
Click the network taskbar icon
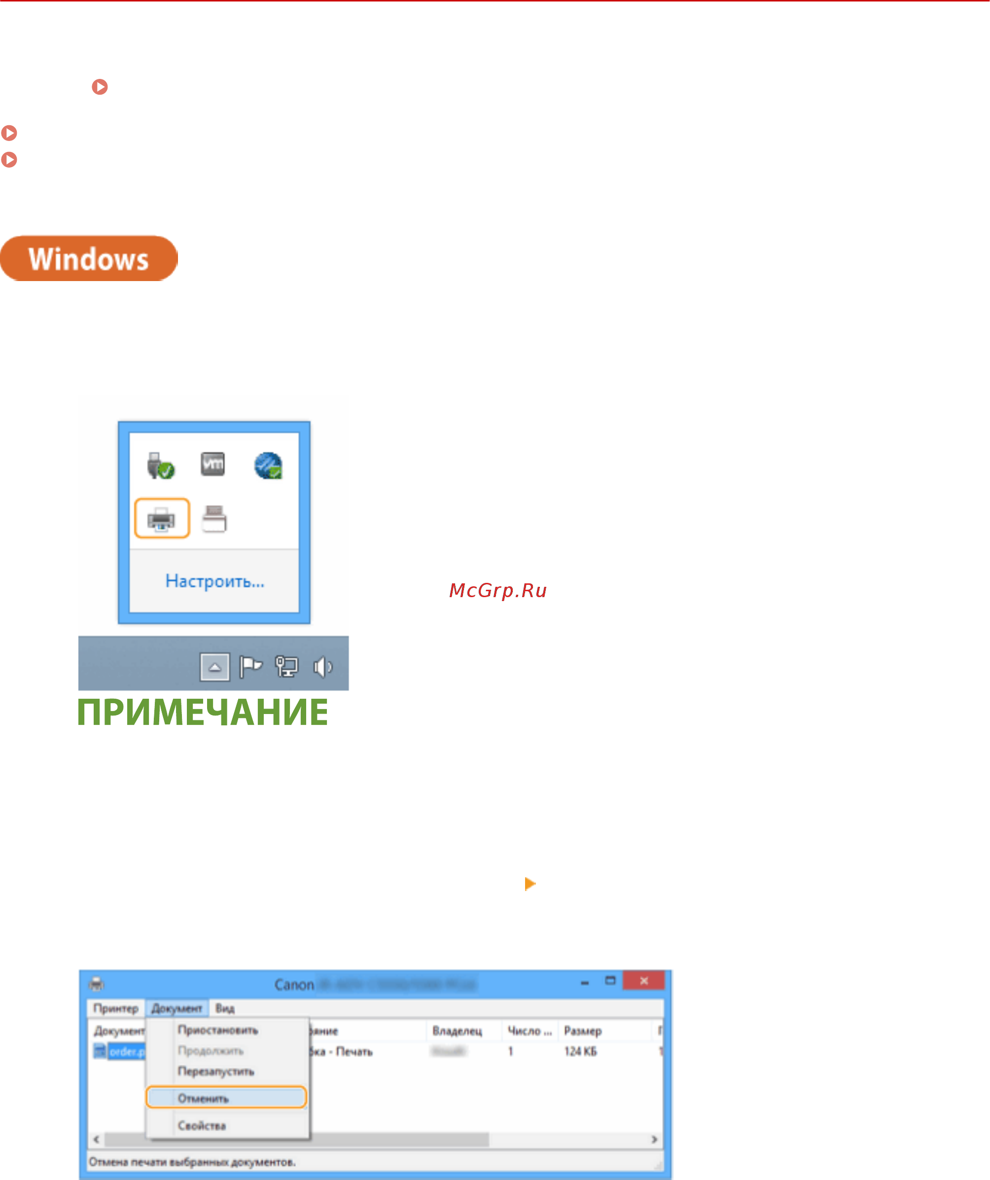pyautogui.click(x=286, y=667)
